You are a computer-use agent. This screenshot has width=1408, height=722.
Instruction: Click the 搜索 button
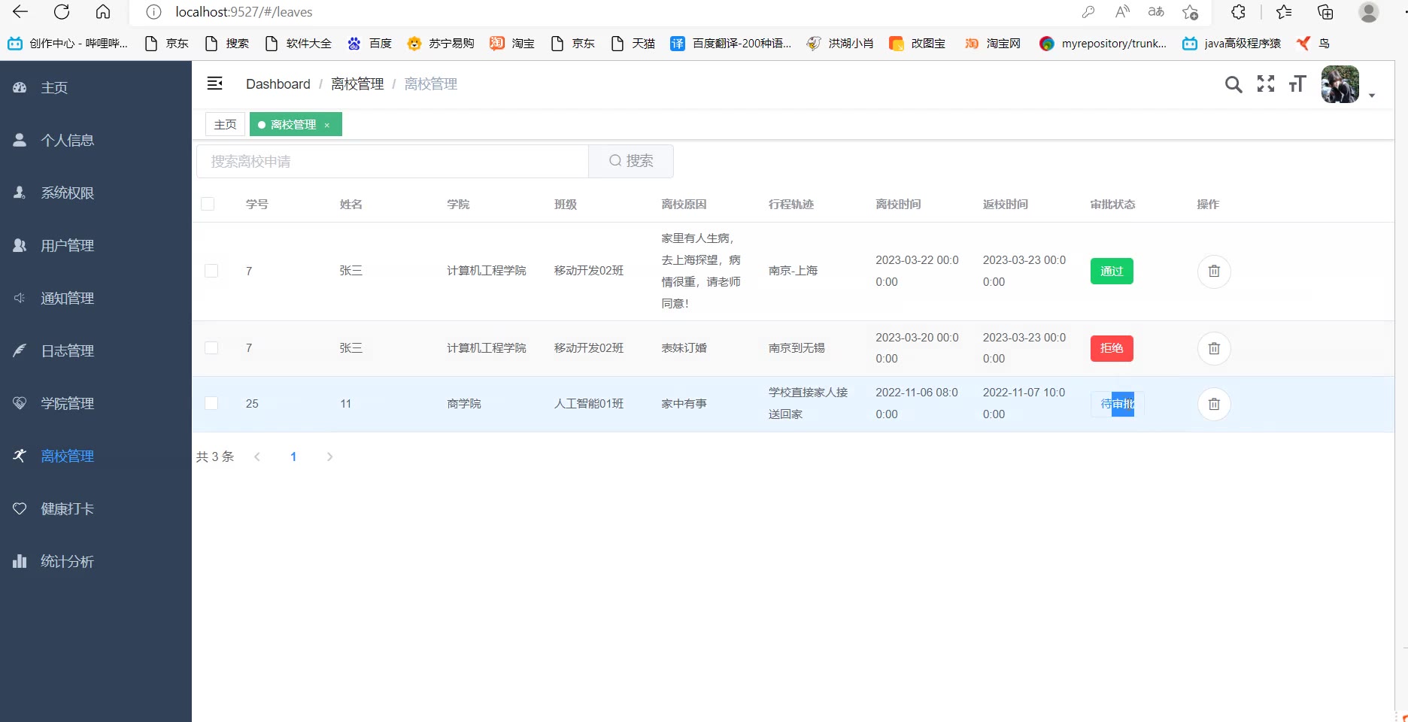[x=631, y=161]
